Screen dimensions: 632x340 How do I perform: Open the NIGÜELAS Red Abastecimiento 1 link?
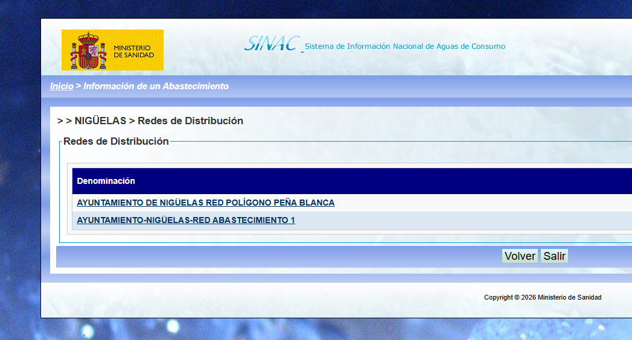coord(186,221)
